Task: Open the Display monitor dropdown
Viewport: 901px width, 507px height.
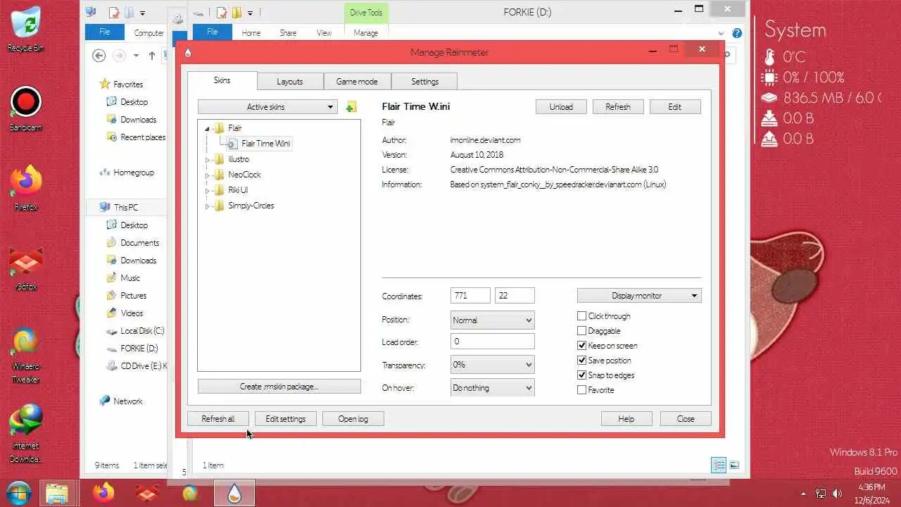Action: [x=639, y=296]
